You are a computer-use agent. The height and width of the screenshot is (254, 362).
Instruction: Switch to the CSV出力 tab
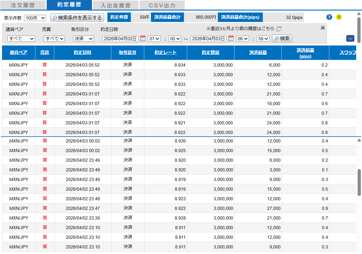click(162, 5)
